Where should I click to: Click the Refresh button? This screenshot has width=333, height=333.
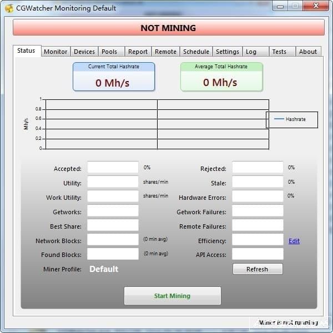tap(258, 269)
